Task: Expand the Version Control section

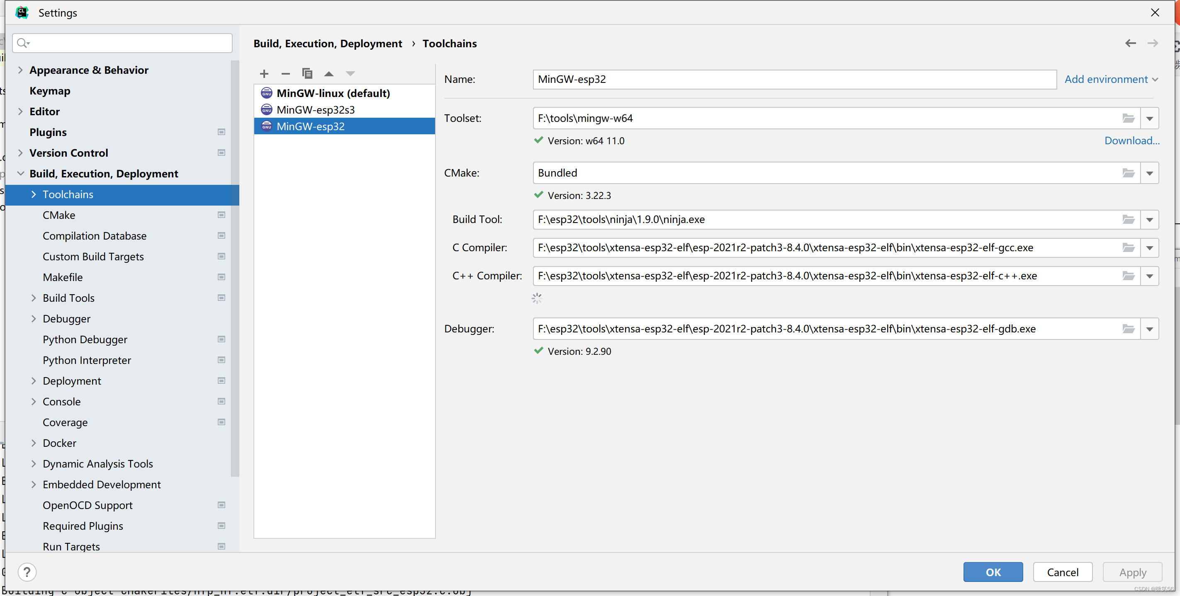Action: pos(20,153)
